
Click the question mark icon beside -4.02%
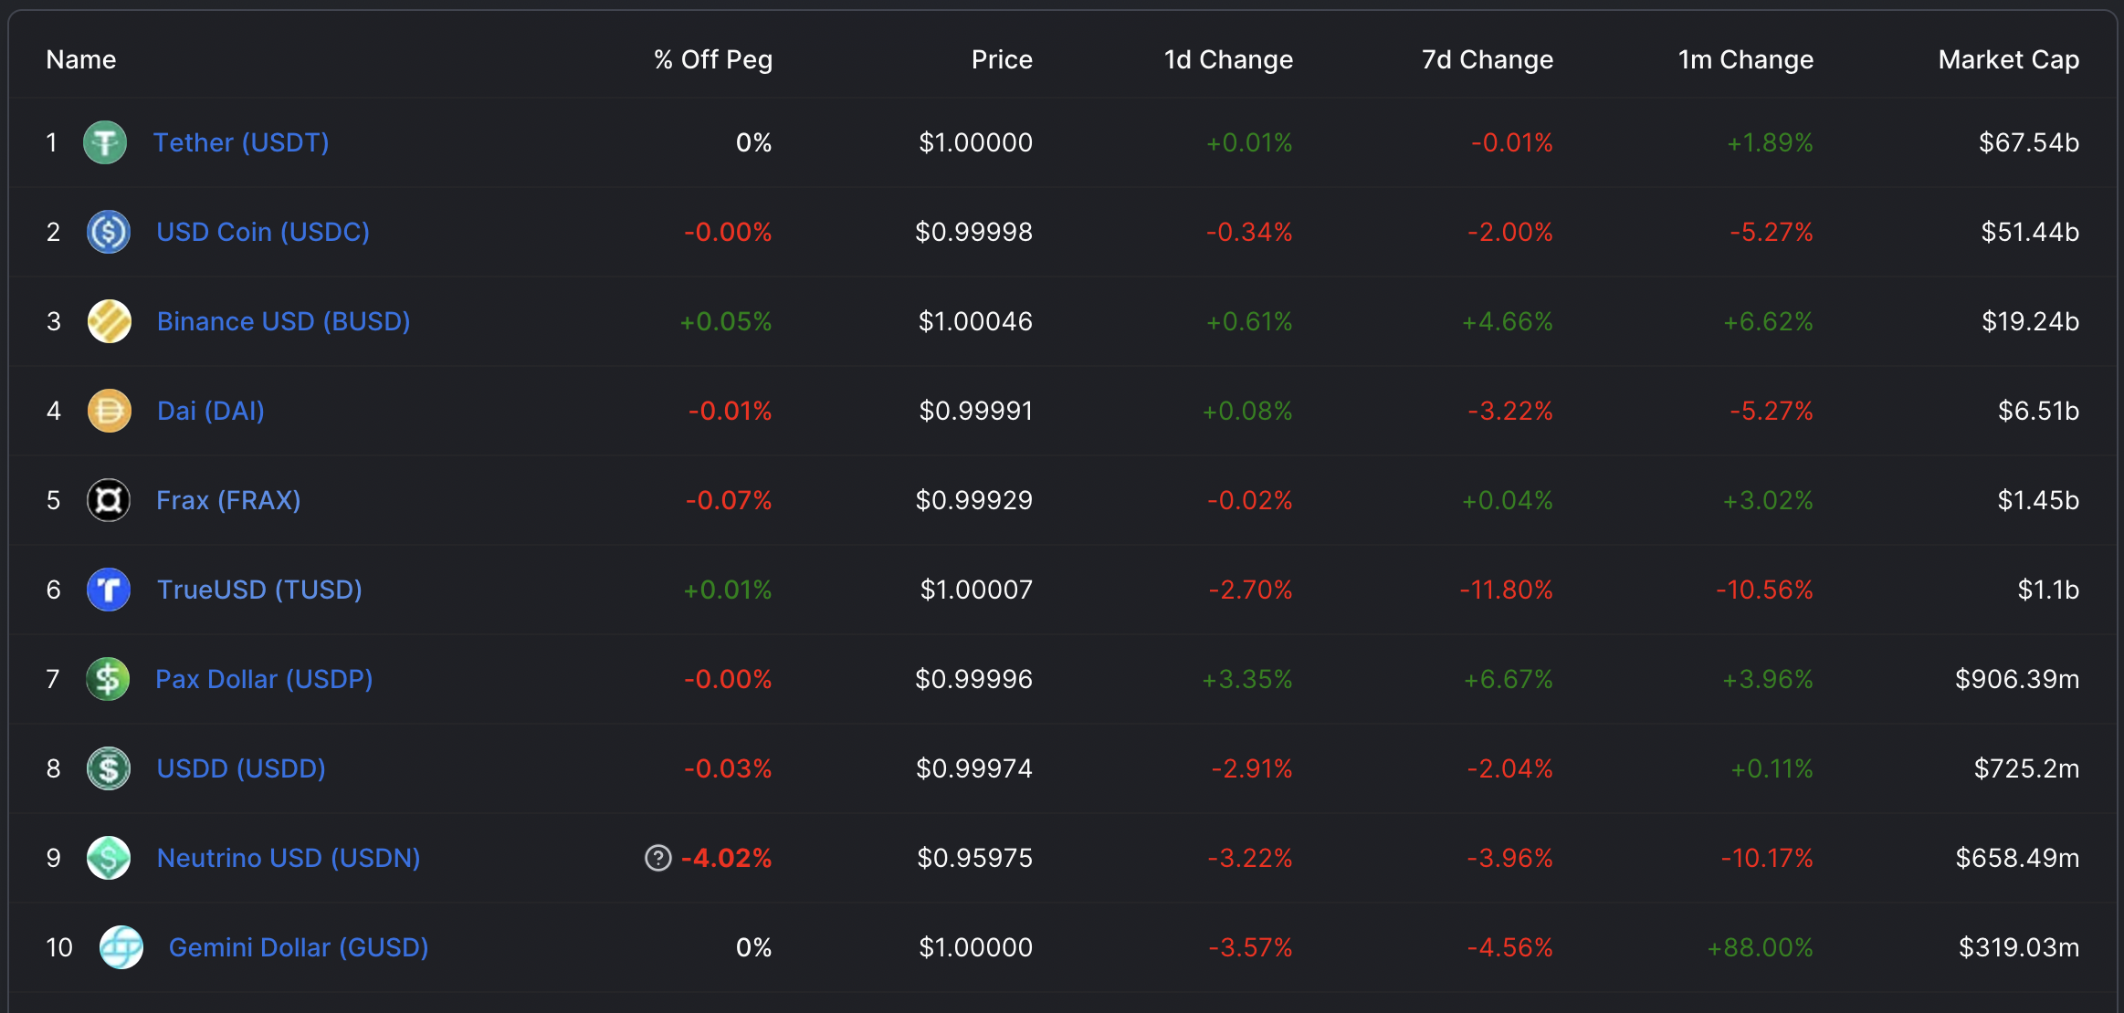(658, 858)
